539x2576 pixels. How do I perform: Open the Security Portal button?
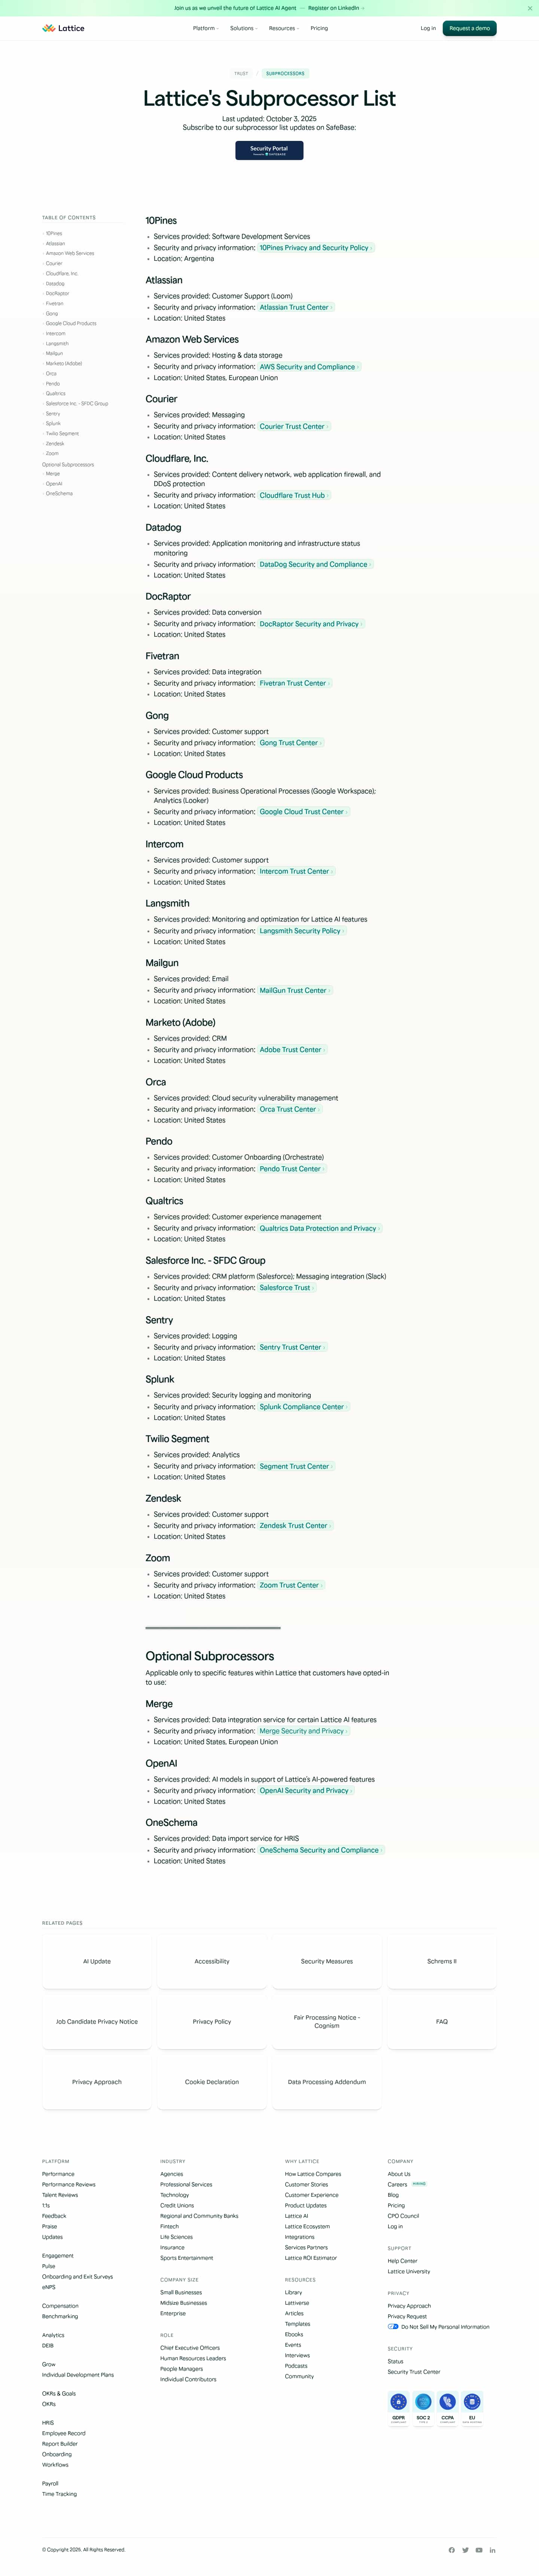tap(269, 150)
